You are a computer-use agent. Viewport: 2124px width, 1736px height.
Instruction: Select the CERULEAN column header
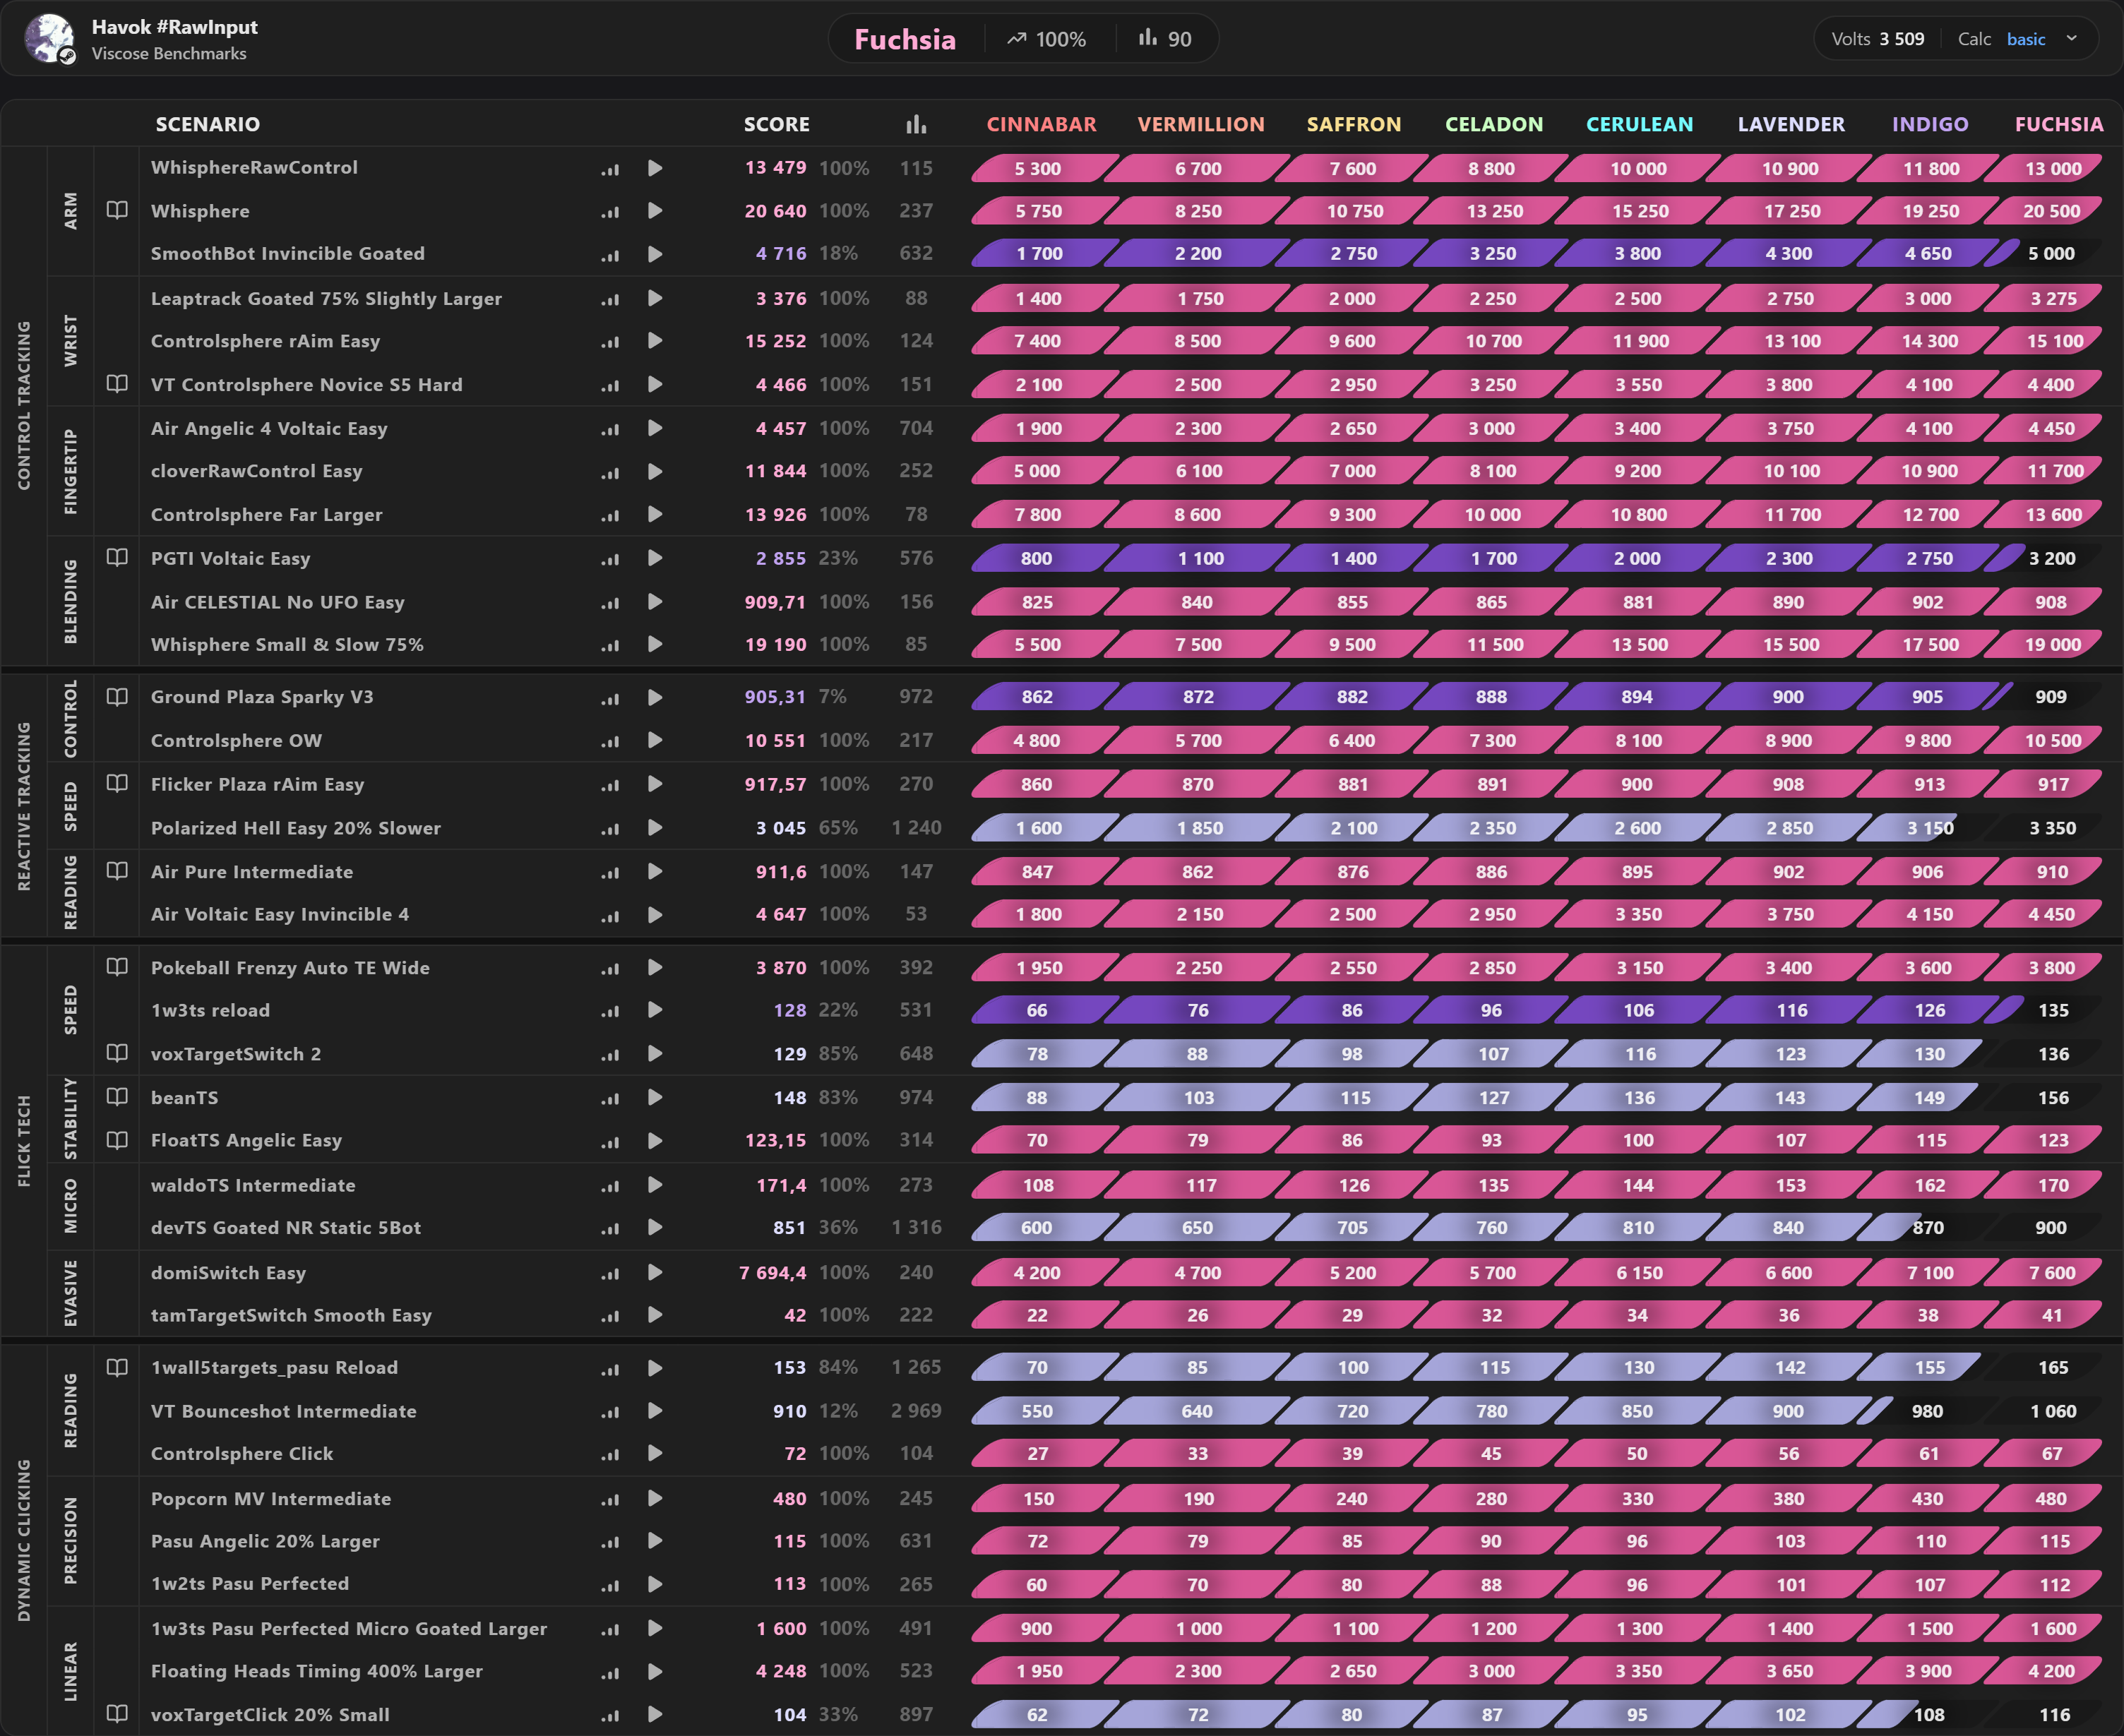tap(1639, 124)
